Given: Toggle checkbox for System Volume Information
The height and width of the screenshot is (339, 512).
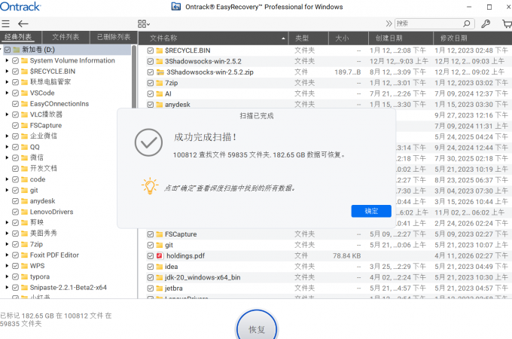Looking at the screenshot, I should point(15,61).
